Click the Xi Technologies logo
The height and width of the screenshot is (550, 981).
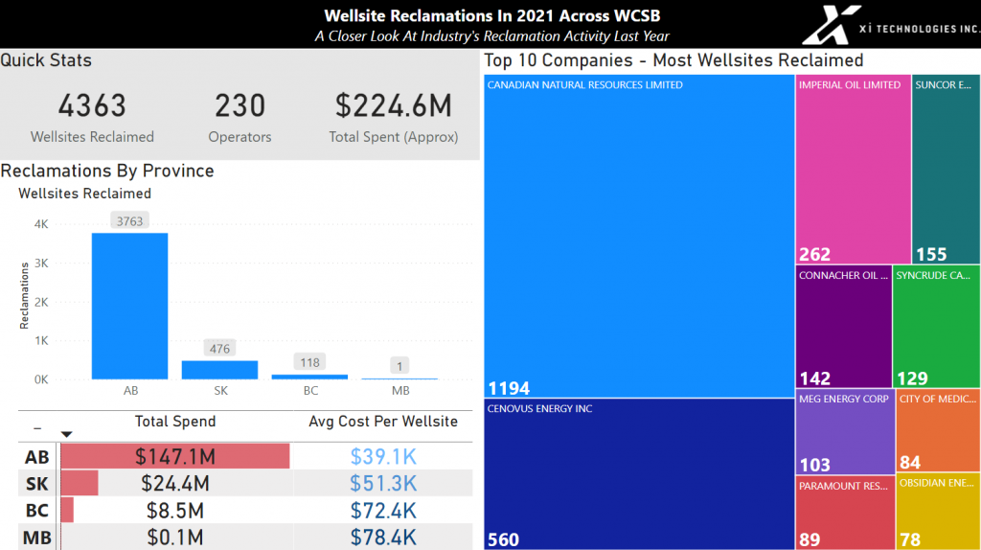tap(891, 26)
